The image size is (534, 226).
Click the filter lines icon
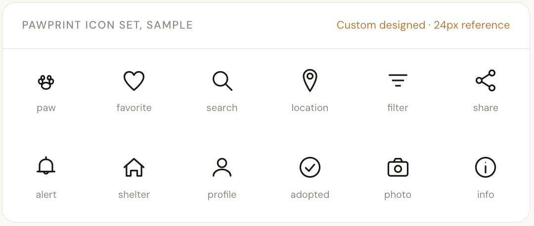398,80
